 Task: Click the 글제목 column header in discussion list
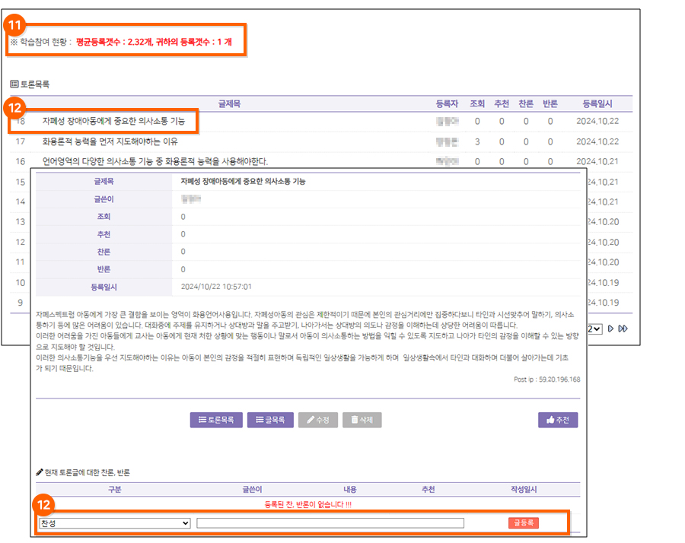(229, 103)
